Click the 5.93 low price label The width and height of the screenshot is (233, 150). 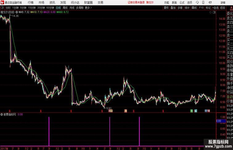click(x=109, y=108)
